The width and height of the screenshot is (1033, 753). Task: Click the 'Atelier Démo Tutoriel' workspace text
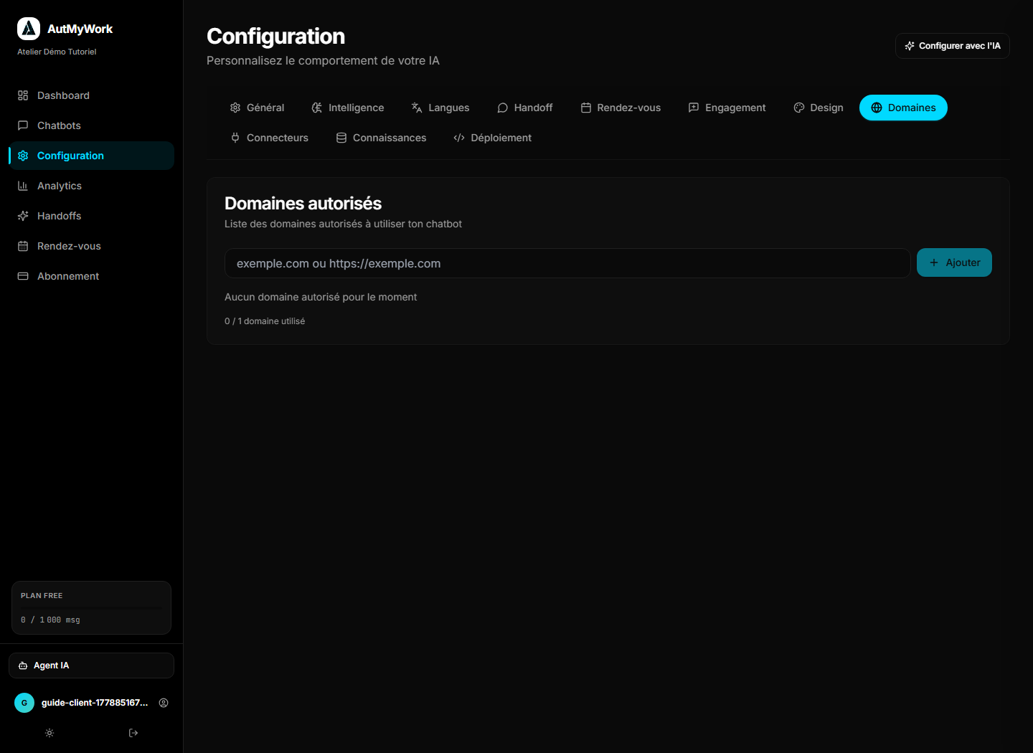(57, 52)
